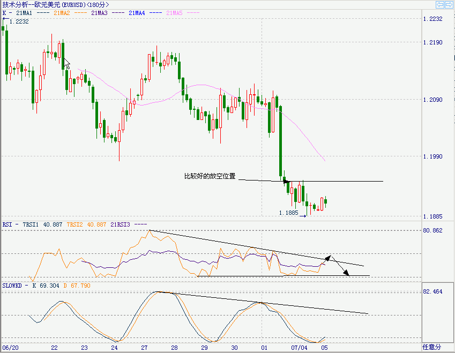The width and height of the screenshot is (455, 353).
Task: Click the 30 date axis label
Action: (234, 348)
